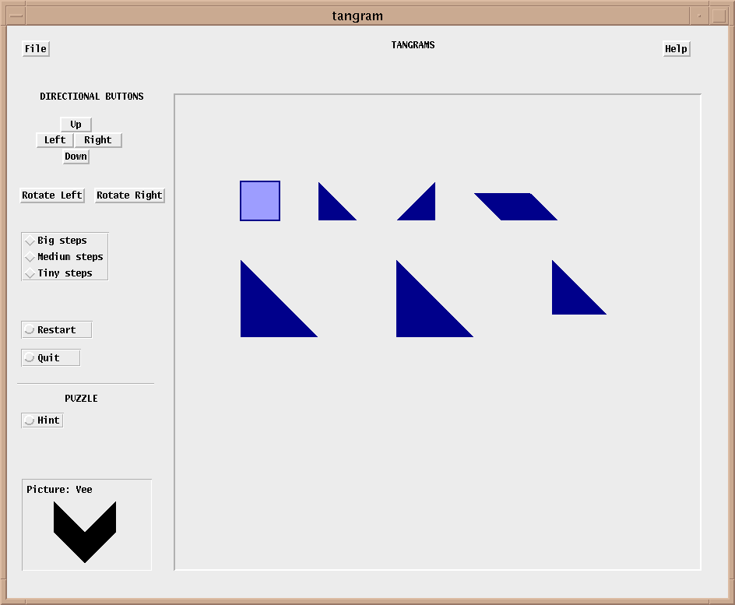Pick the parallelogram tangram piece
Image resolution: width=735 pixels, height=605 pixels.
515,206
